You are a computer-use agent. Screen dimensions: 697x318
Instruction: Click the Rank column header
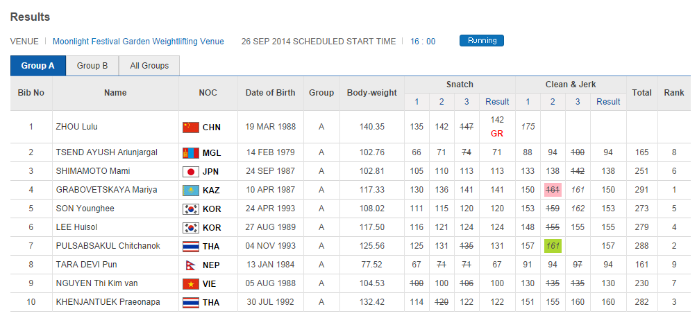(x=674, y=93)
